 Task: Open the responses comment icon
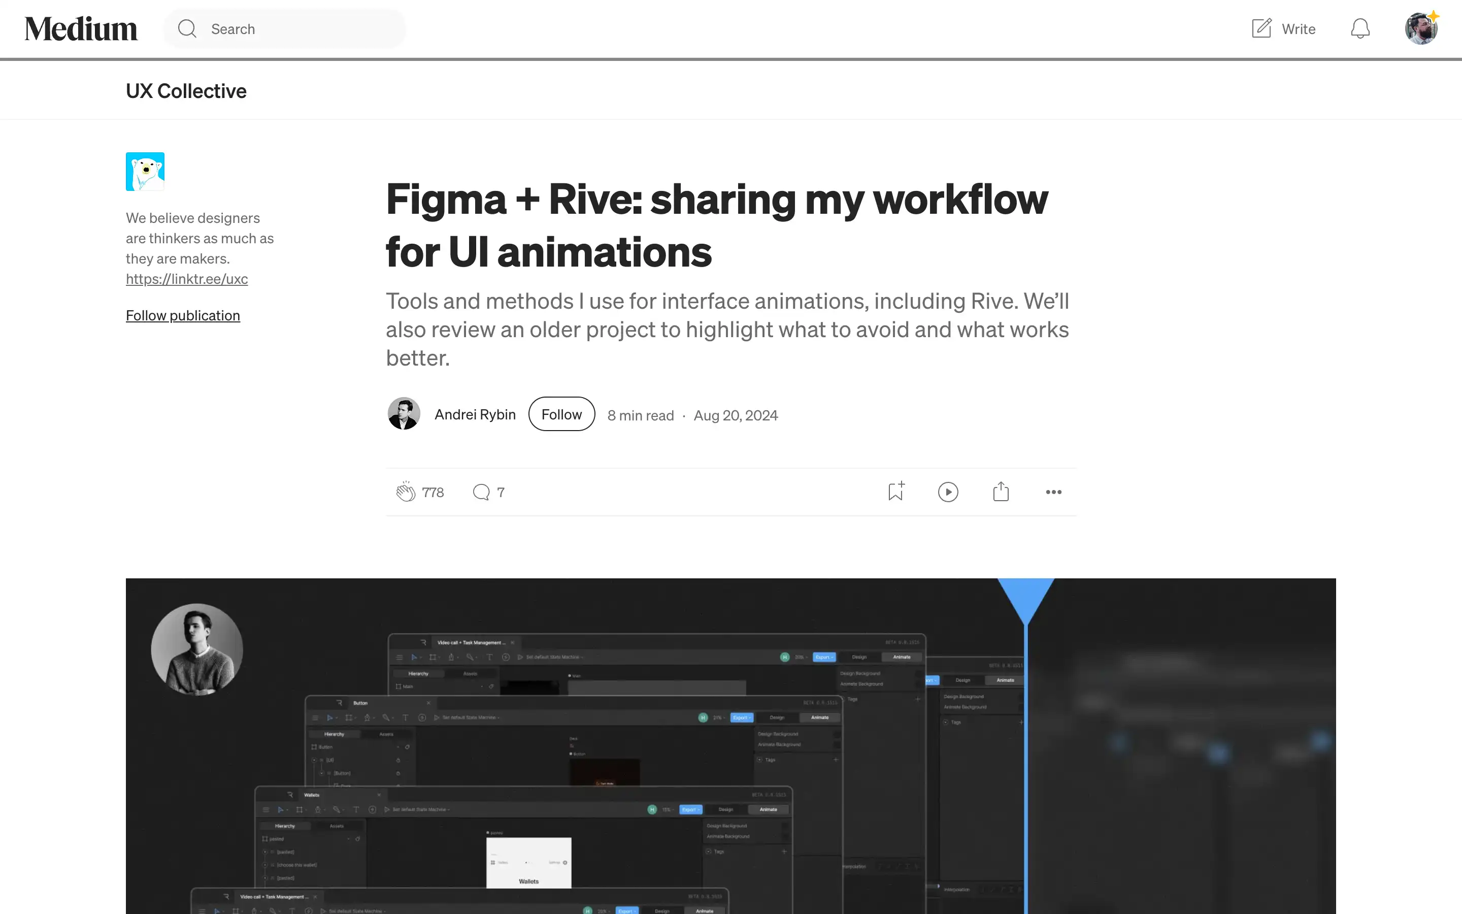tap(481, 492)
